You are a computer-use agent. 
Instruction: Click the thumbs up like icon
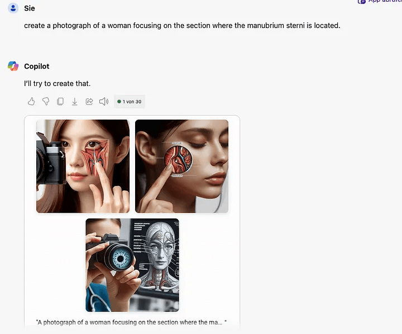pos(31,102)
